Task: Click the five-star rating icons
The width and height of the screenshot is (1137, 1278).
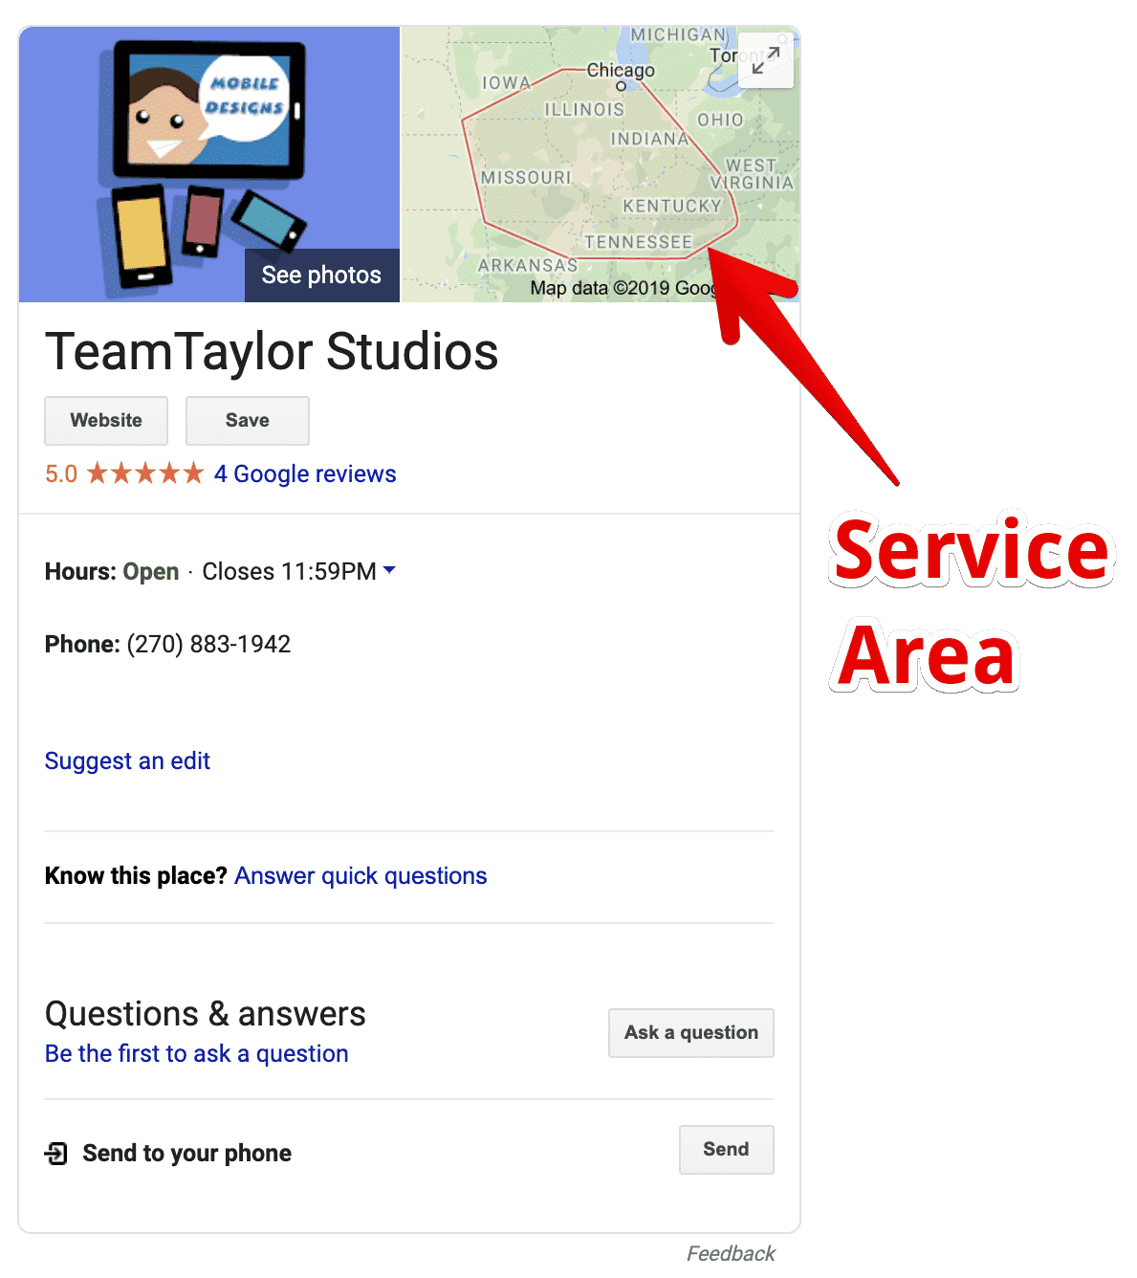Action: pos(145,474)
